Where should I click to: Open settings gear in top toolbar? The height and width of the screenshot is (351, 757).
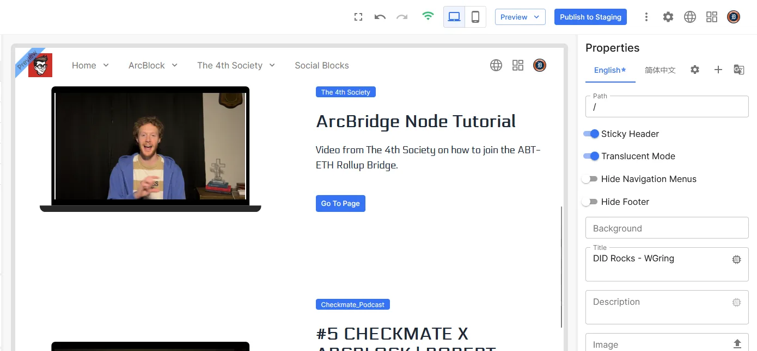click(668, 17)
